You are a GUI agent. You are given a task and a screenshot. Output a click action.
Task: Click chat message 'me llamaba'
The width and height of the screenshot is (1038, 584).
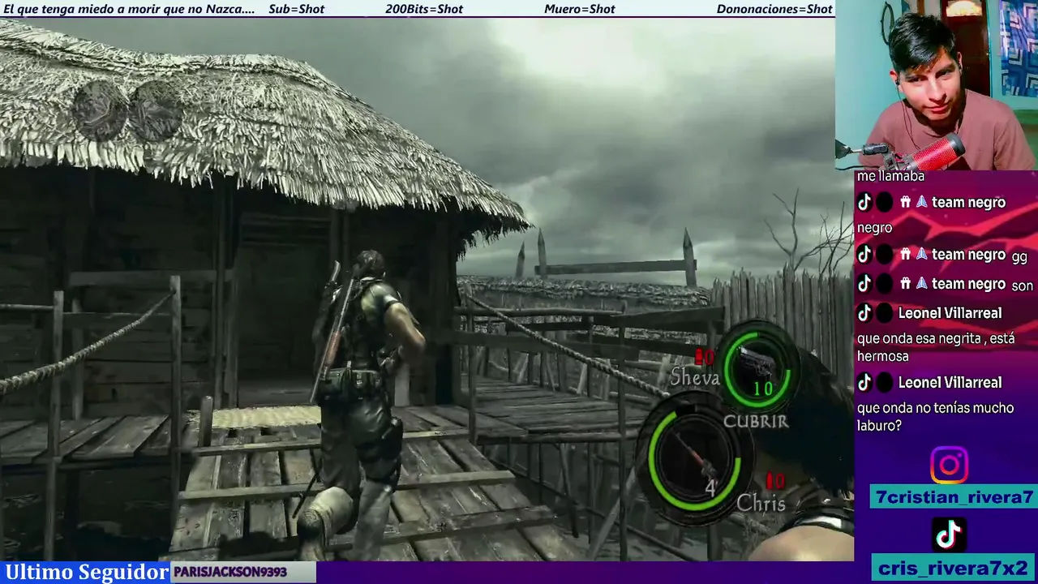pos(890,177)
